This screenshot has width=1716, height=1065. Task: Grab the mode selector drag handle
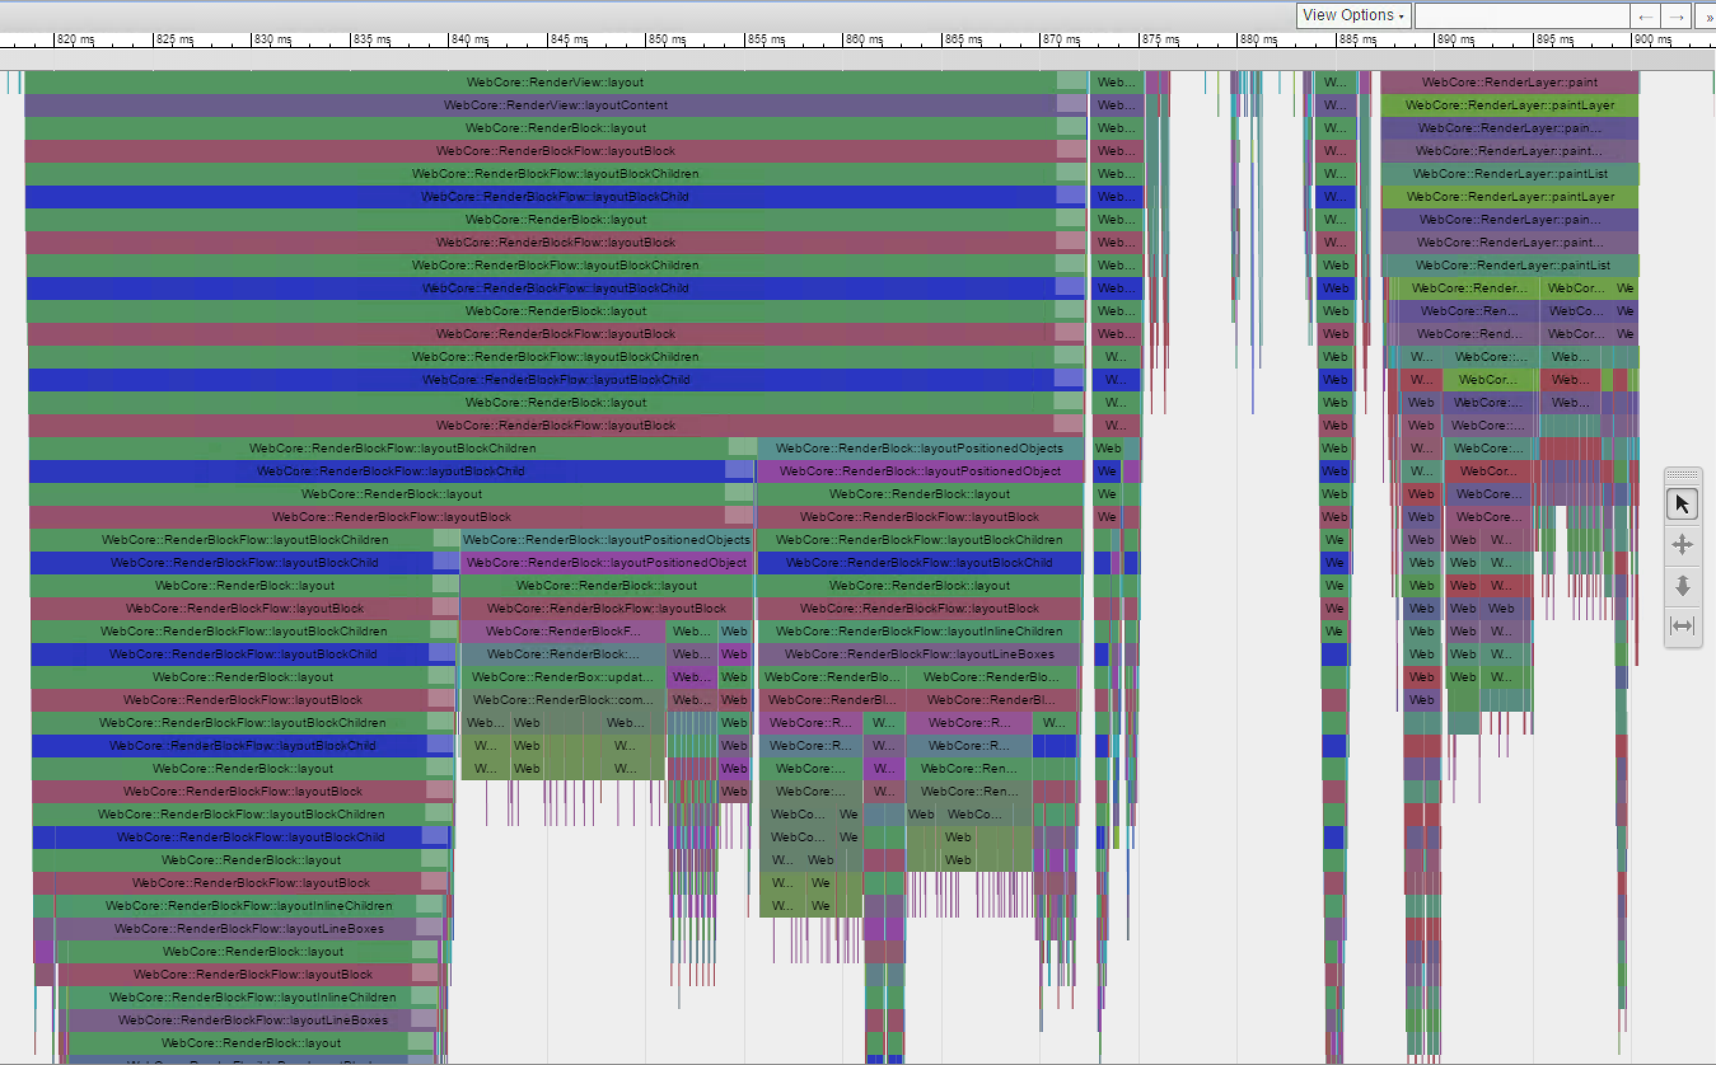[1682, 474]
